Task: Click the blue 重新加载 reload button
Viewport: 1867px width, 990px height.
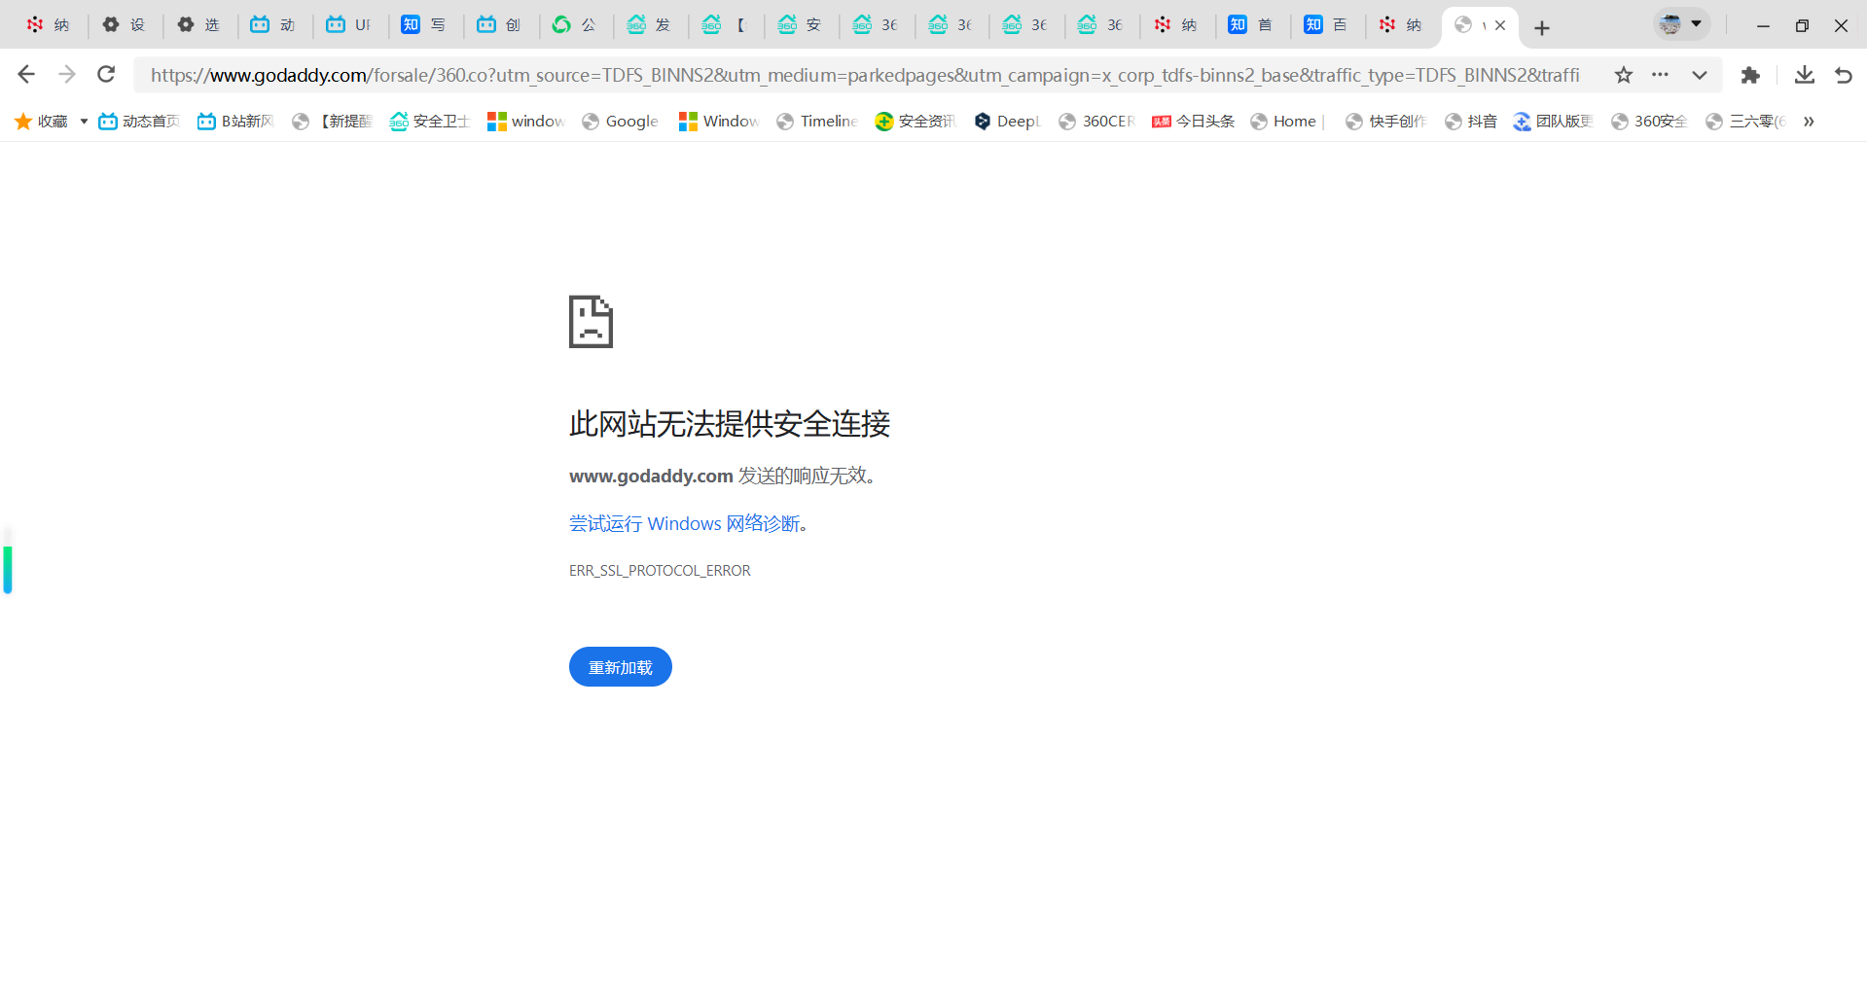Action: click(621, 667)
